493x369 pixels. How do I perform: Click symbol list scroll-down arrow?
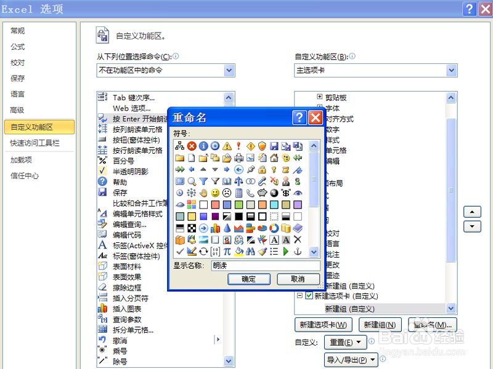[x=314, y=252]
